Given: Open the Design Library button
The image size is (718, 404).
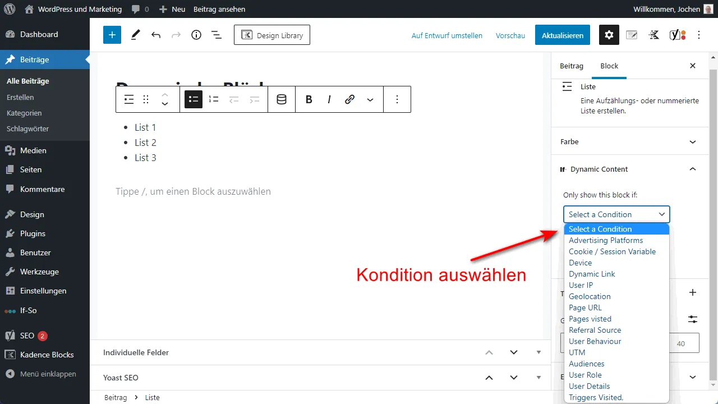Looking at the screenshot, I should (272, 35).
